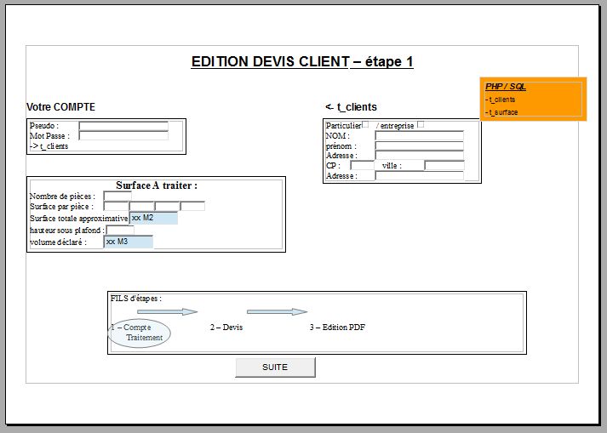
Task: Click into the prénom field
Action: (419, 145)
